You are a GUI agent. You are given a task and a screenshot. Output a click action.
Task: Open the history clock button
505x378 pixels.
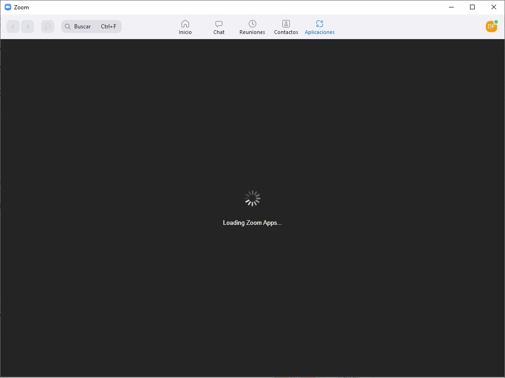tap(48, 27)
